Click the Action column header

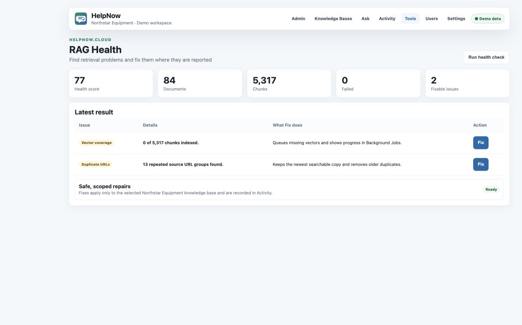click(480, 125)
